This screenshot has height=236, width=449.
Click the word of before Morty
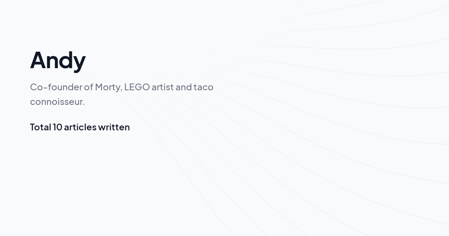click(x=88, y=87)
